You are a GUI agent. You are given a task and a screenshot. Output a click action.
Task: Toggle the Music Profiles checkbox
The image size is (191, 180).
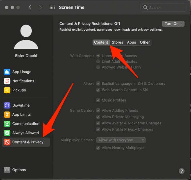[x=98, y=100]
